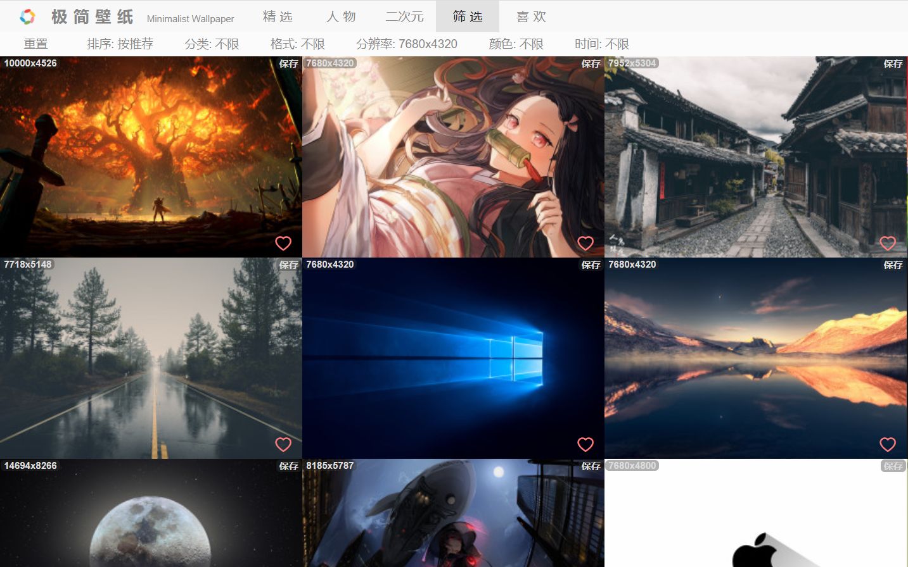The image size is (908, 567).
Task: Heart the mountain lake reflection wallpaper
Action: pyautogui.click(x=888, y=444)
